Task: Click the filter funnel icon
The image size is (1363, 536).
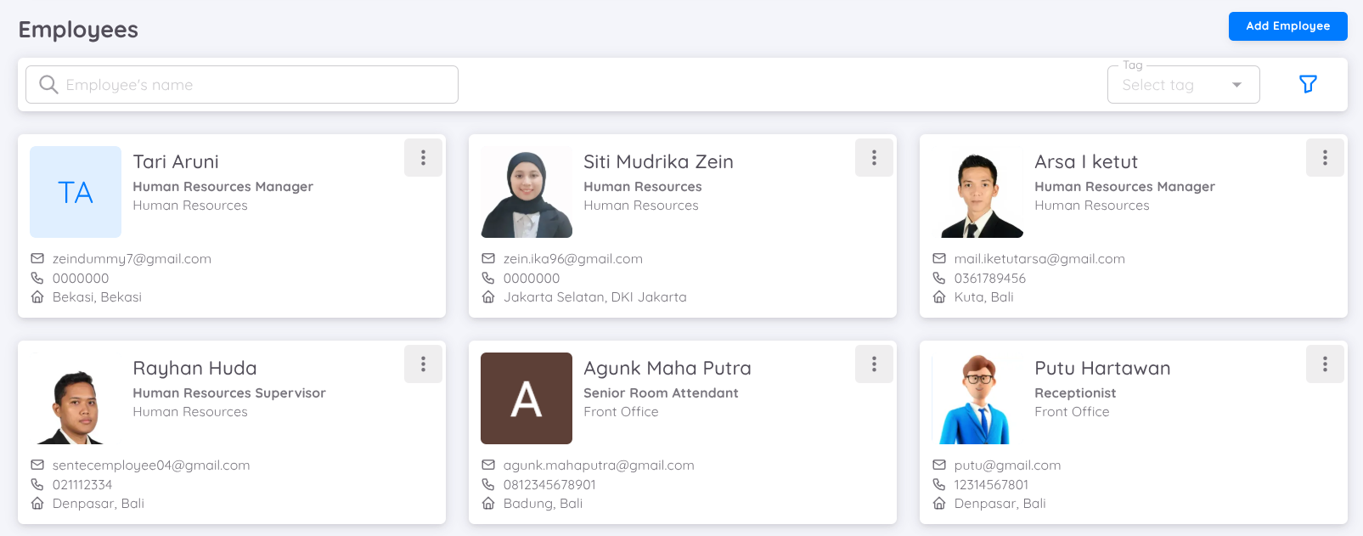Action: 1308,84
